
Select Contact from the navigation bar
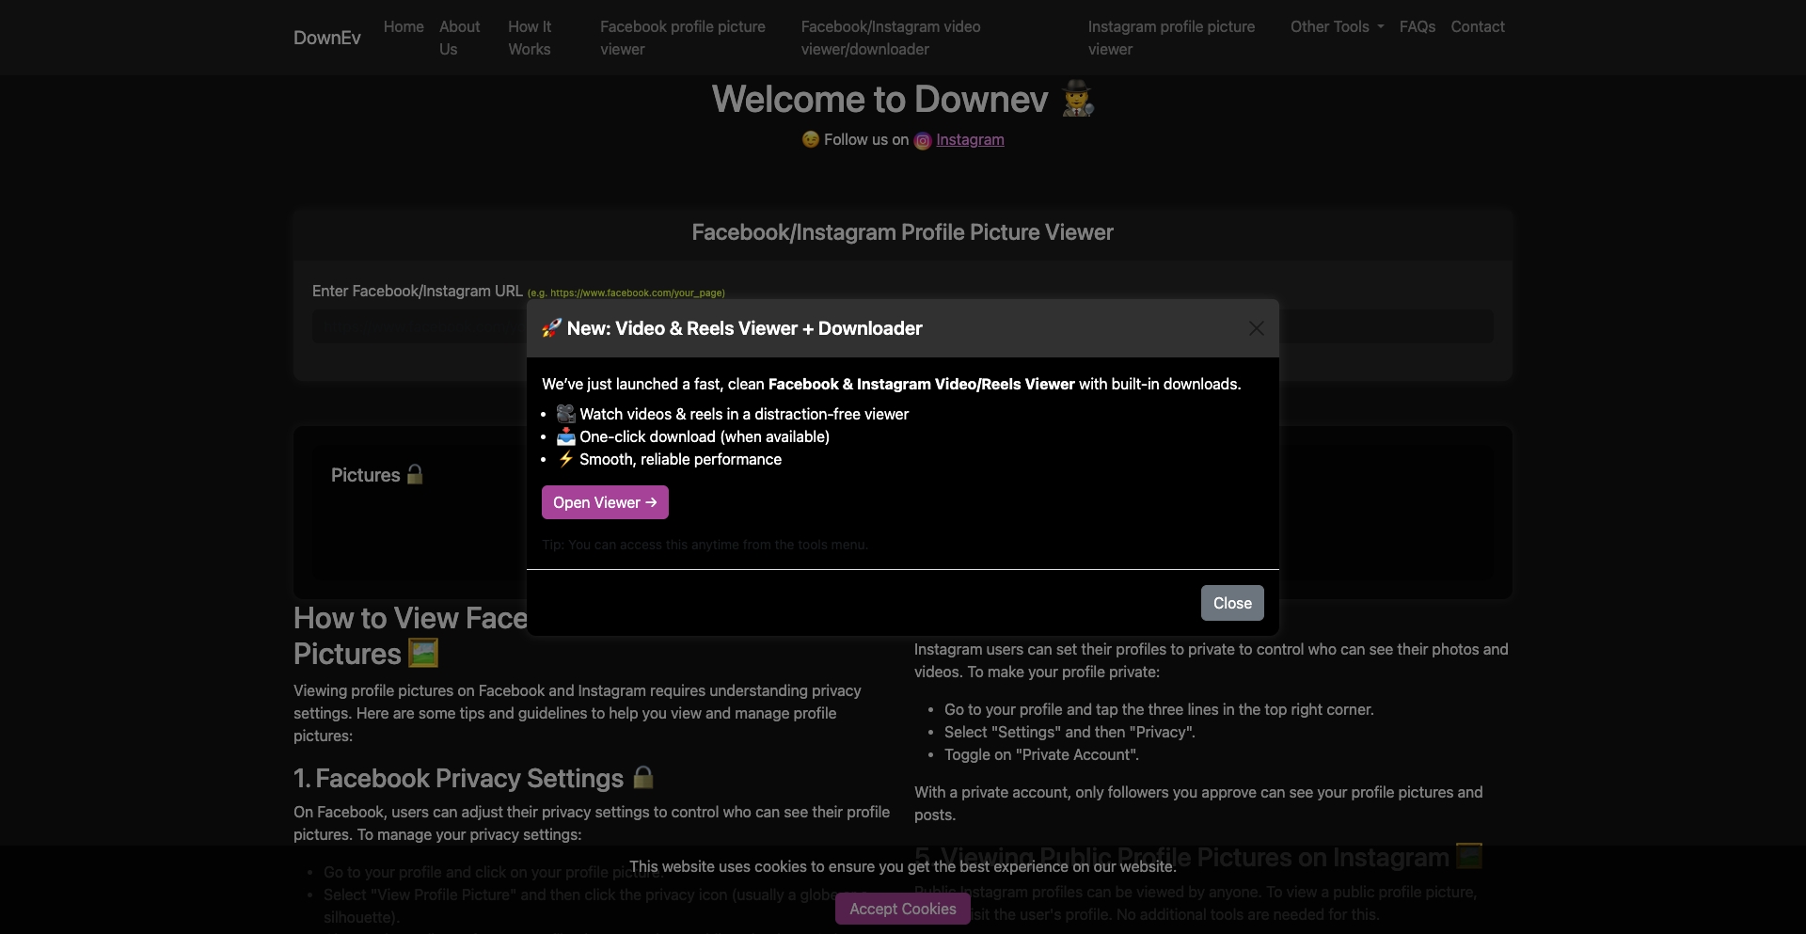click(x=1477, y=26)
